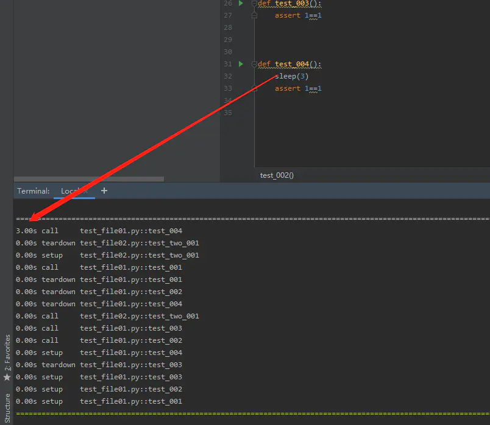Click call test_file02.py::test_two_001 line
The image size is (490, 425).
[x=107, y=317]
